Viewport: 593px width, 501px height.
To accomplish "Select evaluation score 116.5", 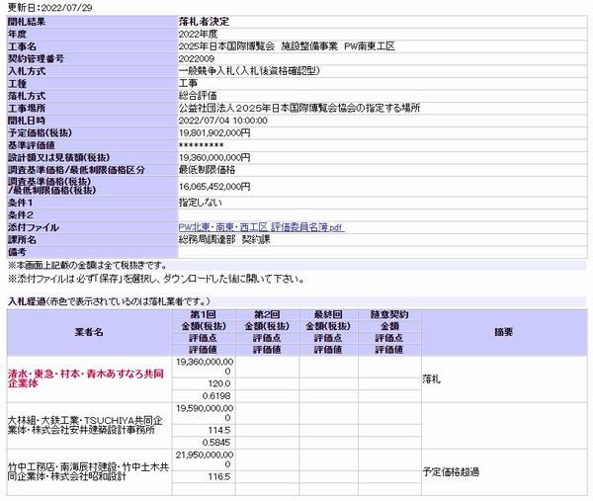I will pos(219,476).
